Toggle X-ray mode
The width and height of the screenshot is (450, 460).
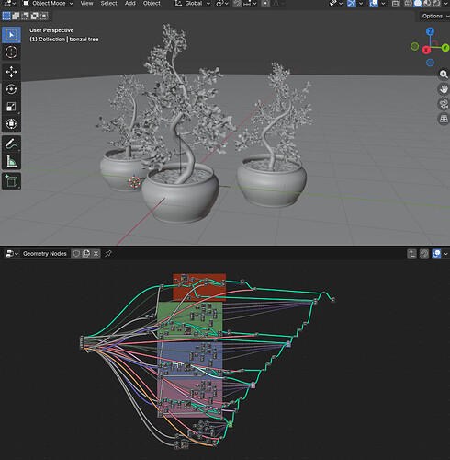(x=396, y=4)
